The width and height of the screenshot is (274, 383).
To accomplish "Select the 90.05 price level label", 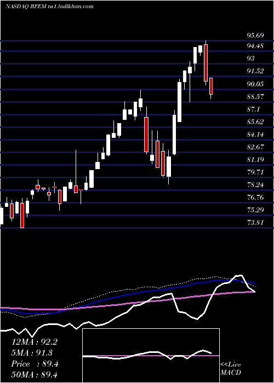I will pos(255,84).
